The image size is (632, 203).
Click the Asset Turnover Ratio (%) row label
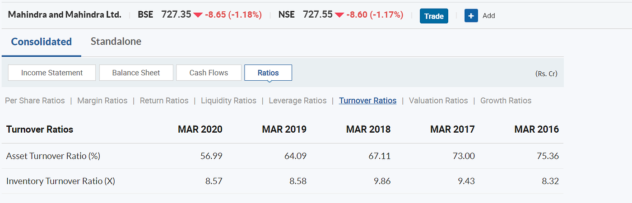click(53, 156)
